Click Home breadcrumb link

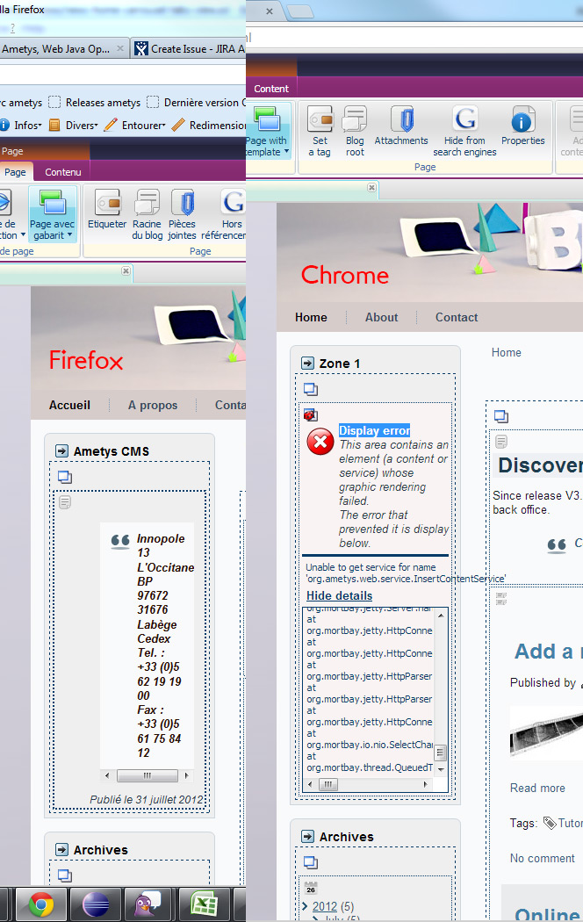pyautogui.click(x=507, y=353)
